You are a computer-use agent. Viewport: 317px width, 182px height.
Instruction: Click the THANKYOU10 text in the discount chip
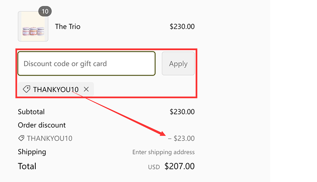pyautogui.click(x=56, y=89)
